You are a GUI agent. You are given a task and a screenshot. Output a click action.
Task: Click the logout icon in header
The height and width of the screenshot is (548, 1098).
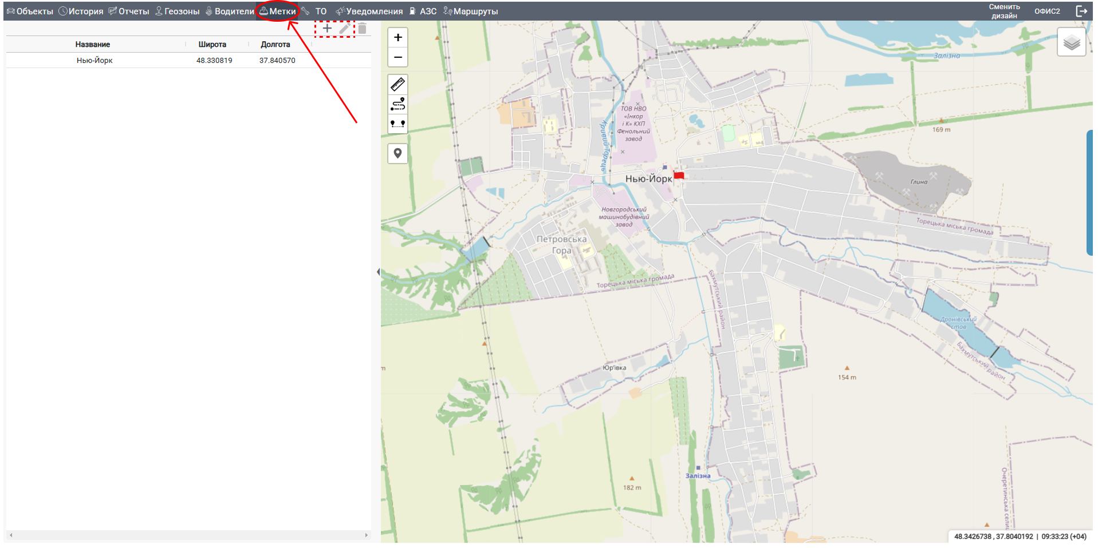tap(1081, 11)
